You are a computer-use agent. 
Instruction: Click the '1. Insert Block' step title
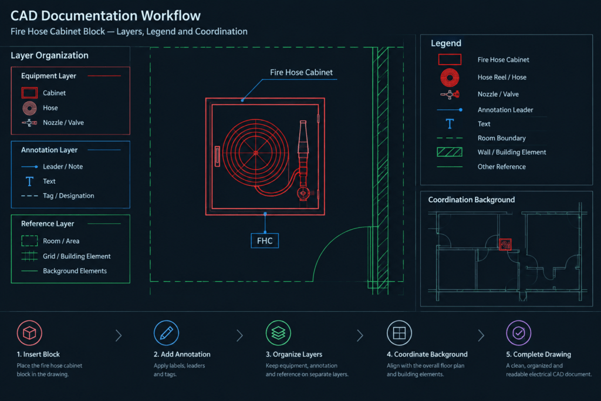tap(38, 354)
